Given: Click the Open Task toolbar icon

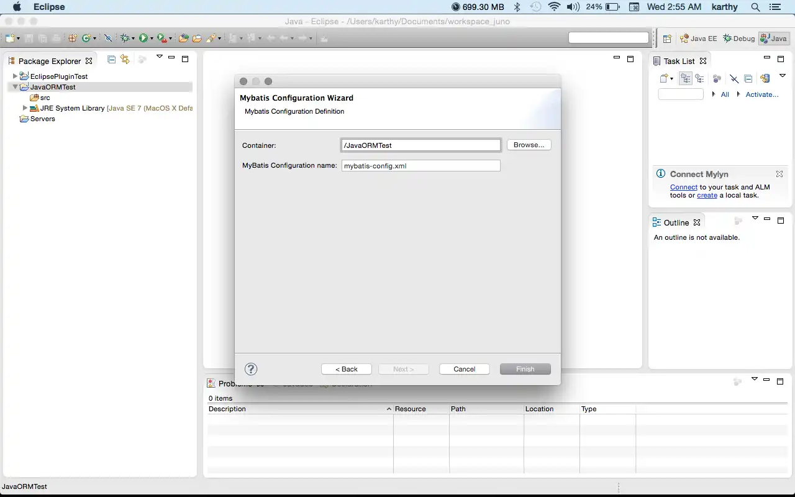Looking at the screenshot, I should 197,39.
